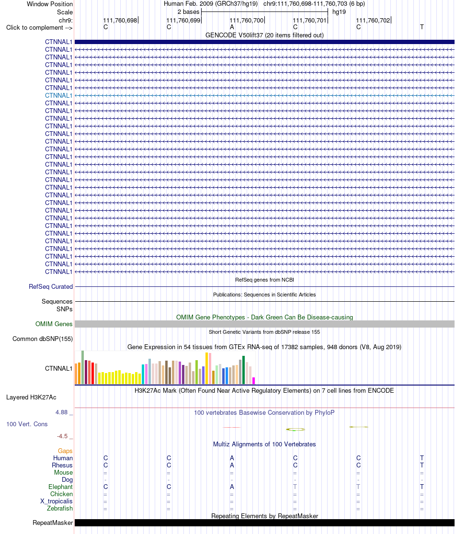Click the 'Dog' alignment row label

[x=67, y=479]
